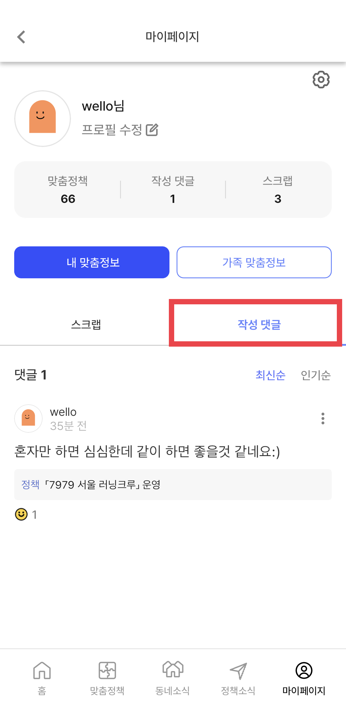Tap the smiley reaction emoji
The height and width of the screenshot is (703, 346).
pyautogui.click(x=21, y=515)
